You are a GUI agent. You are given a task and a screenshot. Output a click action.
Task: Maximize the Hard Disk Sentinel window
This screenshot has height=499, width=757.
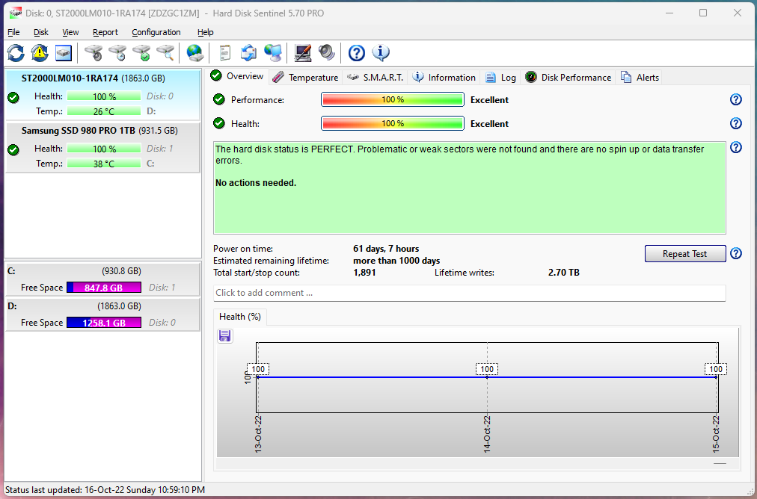coord(703,13)
